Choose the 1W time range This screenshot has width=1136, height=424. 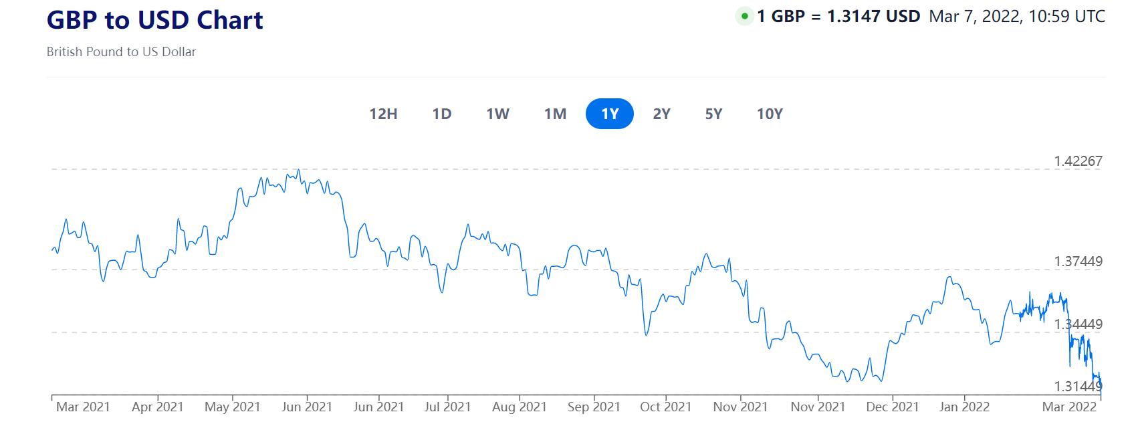(x=497, y=114)
